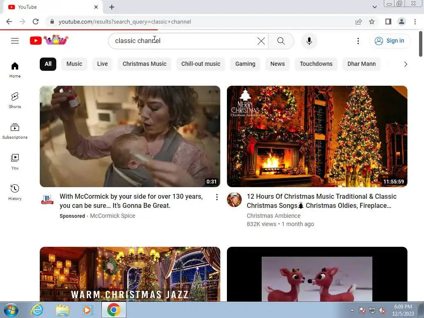Click the browser forward arrow
Viewport: 424px width, 318px height.
pos(22,22)
